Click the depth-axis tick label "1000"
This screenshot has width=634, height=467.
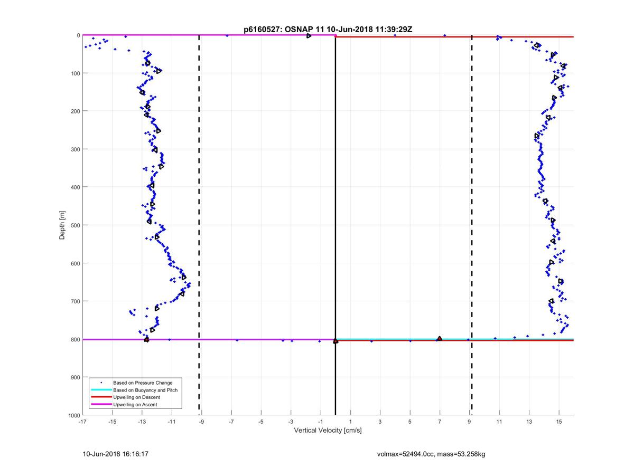point(74,415)
